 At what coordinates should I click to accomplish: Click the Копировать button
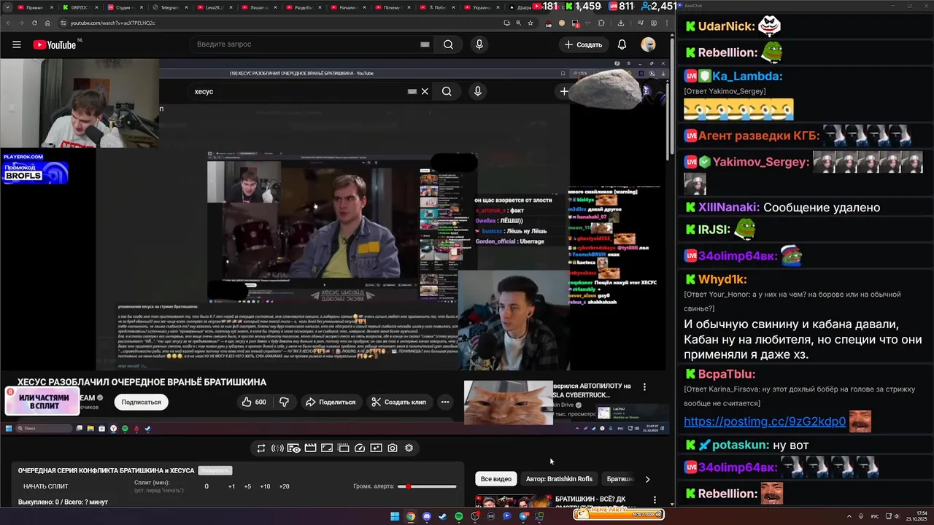(x=215, y=470)
